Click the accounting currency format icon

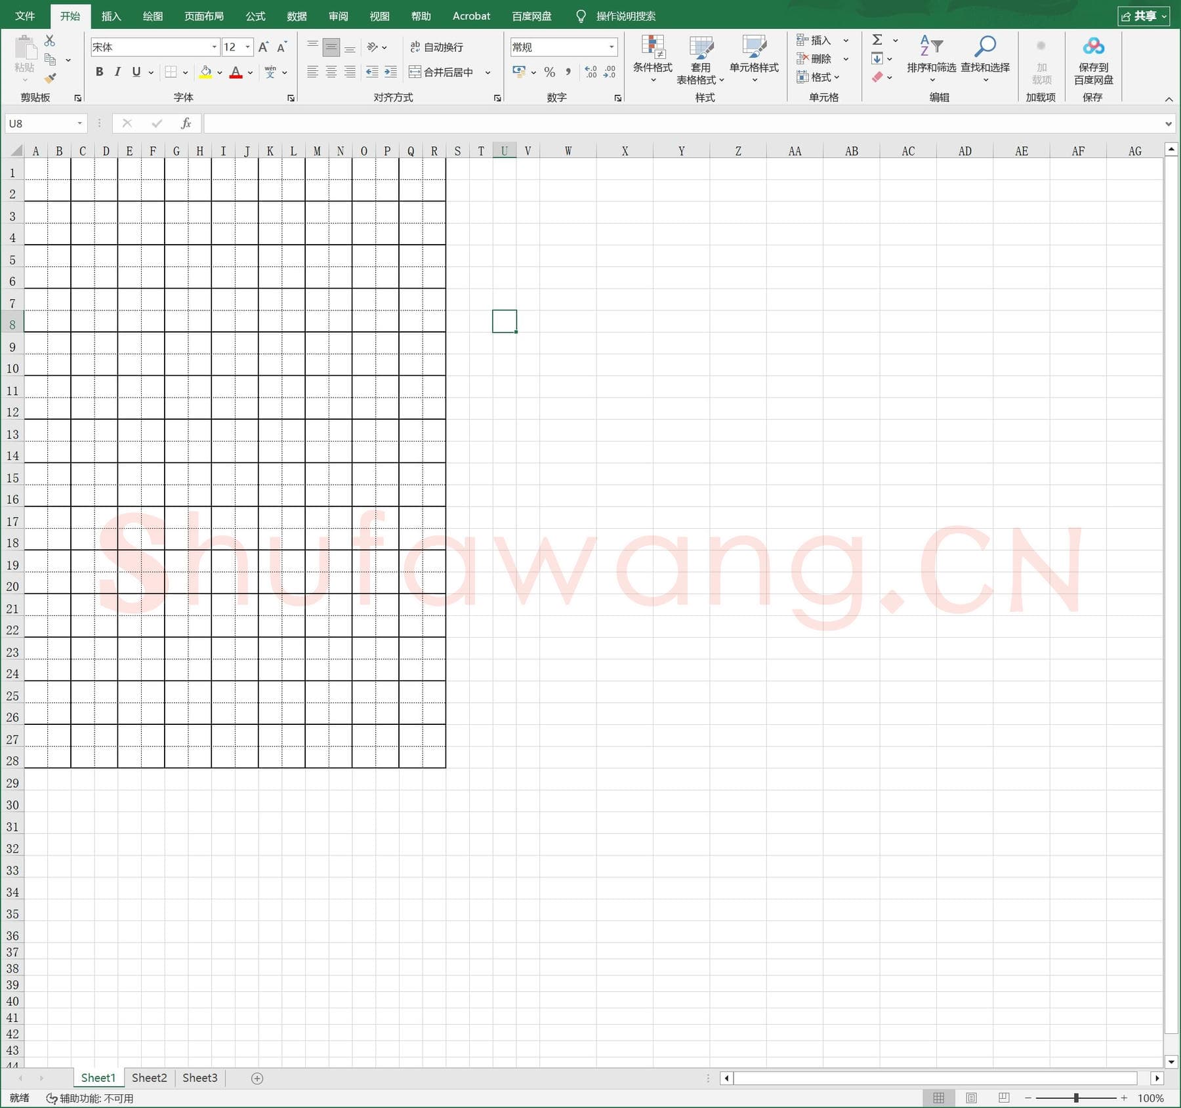(519, 72)
